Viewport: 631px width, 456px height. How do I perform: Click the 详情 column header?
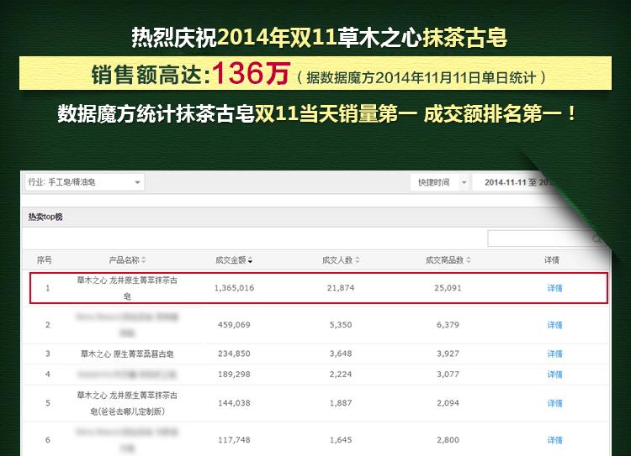pos(552,260)
